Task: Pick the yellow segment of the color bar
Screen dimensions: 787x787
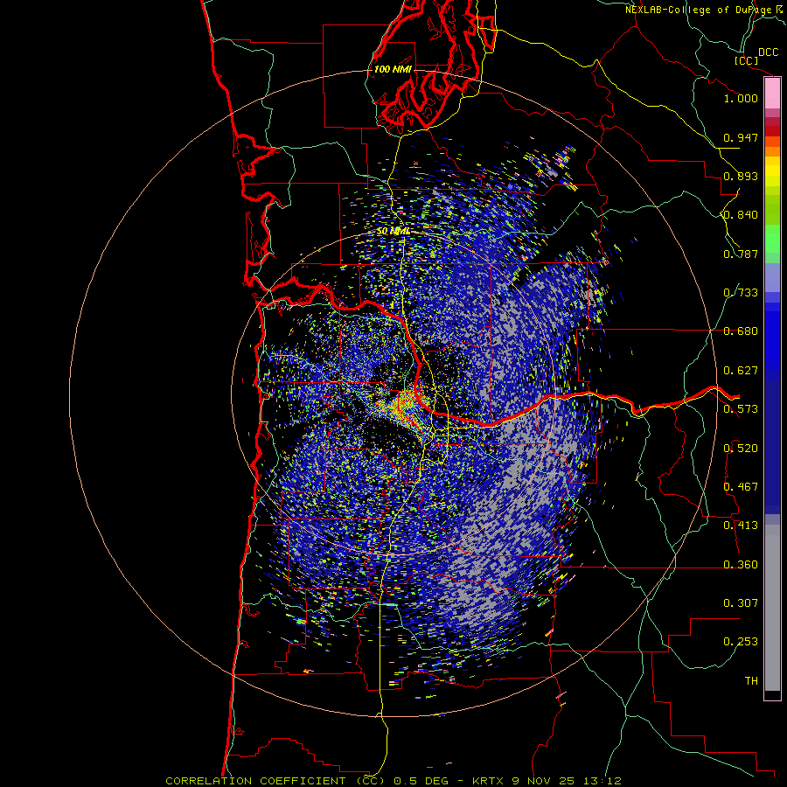Action: (772, 171)
